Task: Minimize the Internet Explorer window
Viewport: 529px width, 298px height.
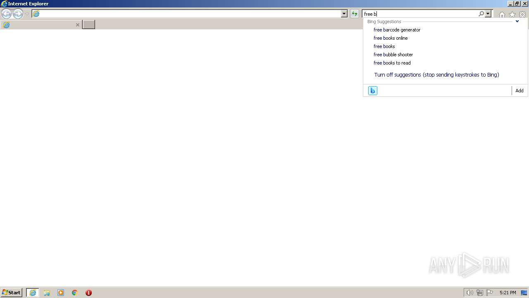Action: (510, 4)
